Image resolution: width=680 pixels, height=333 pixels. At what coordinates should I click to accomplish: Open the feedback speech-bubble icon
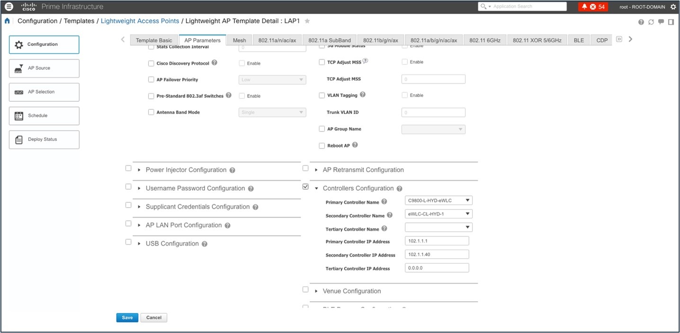[x=661, y=22]
